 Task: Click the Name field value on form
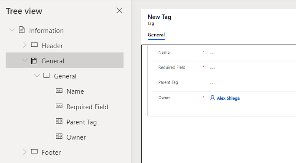[x=212, y=53]
